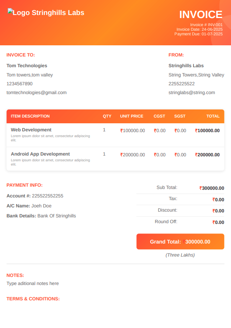The height and width of the screenshot is (328, 231).
Task: Select the Android App Development item title
Action: 40,154
